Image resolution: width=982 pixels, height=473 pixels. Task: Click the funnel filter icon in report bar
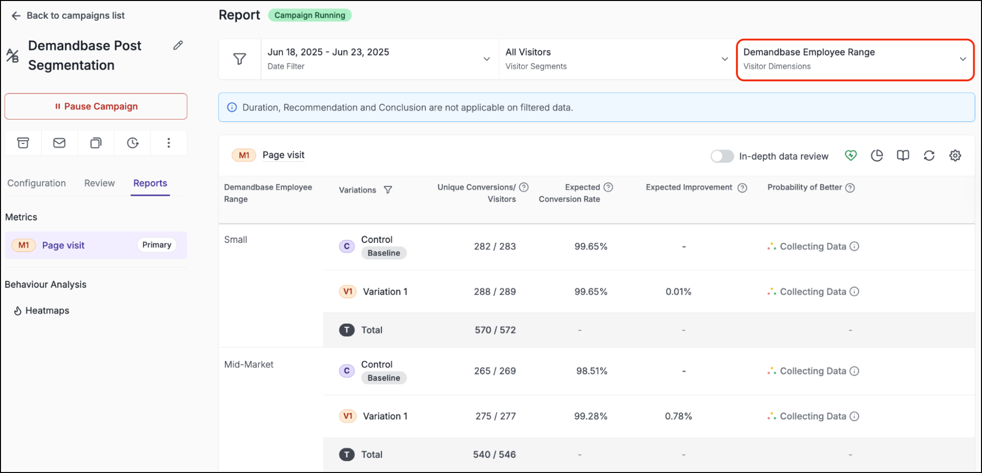[x=240, y=59]
